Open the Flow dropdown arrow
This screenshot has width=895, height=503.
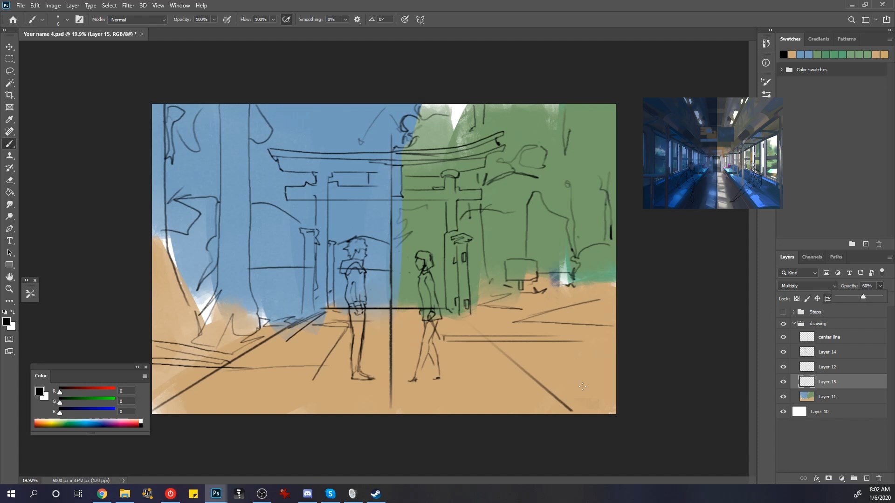pyautogui.click(x=273, y=20)
